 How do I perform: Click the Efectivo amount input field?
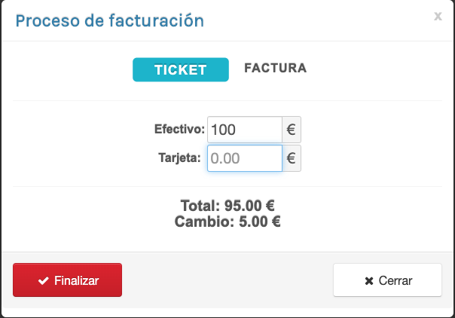(244, 130)
